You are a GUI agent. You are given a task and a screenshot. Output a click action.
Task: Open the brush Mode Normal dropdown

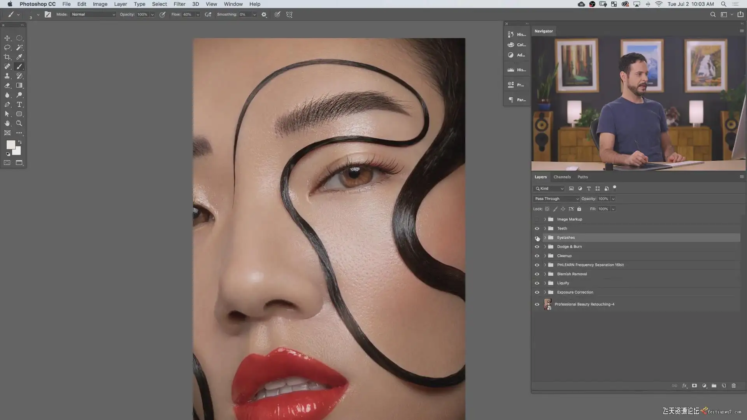click(x=93, y=14)
